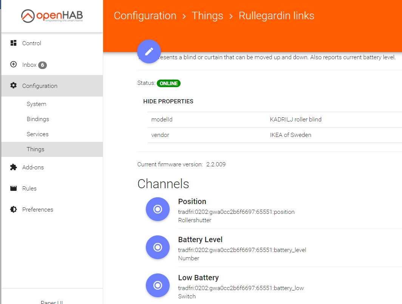Collapse properties via HIDE PROPERTIES
402x304 pixels.
[168, 101]
